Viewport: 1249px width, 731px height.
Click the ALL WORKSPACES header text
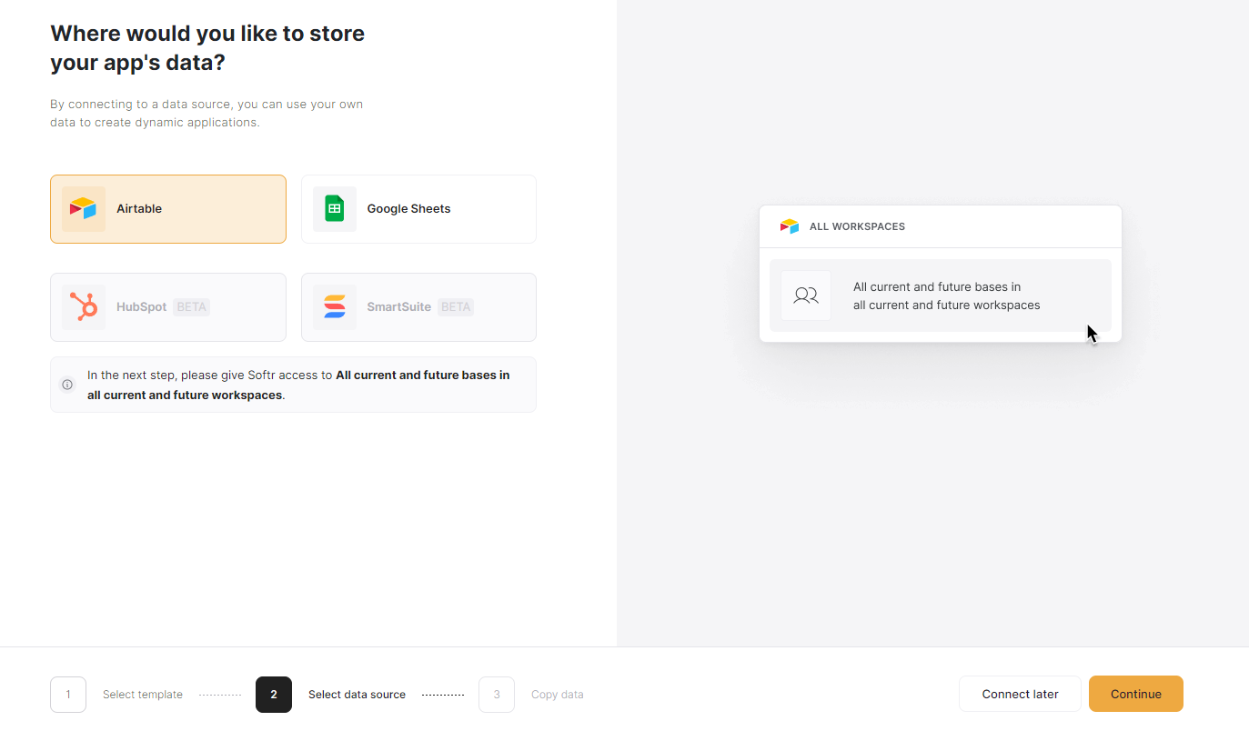click(x=857, y=226)
